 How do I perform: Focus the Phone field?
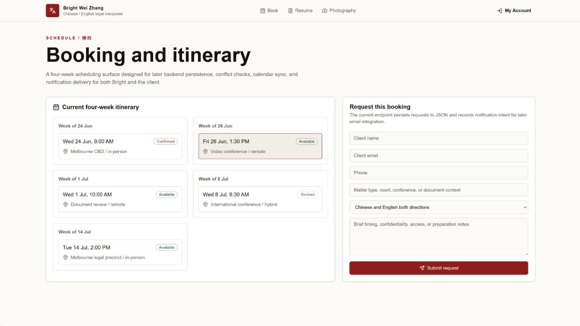[x=439, y=173]
